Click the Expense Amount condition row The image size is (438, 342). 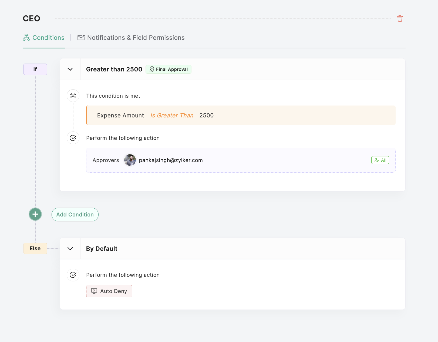coord(241,116)
